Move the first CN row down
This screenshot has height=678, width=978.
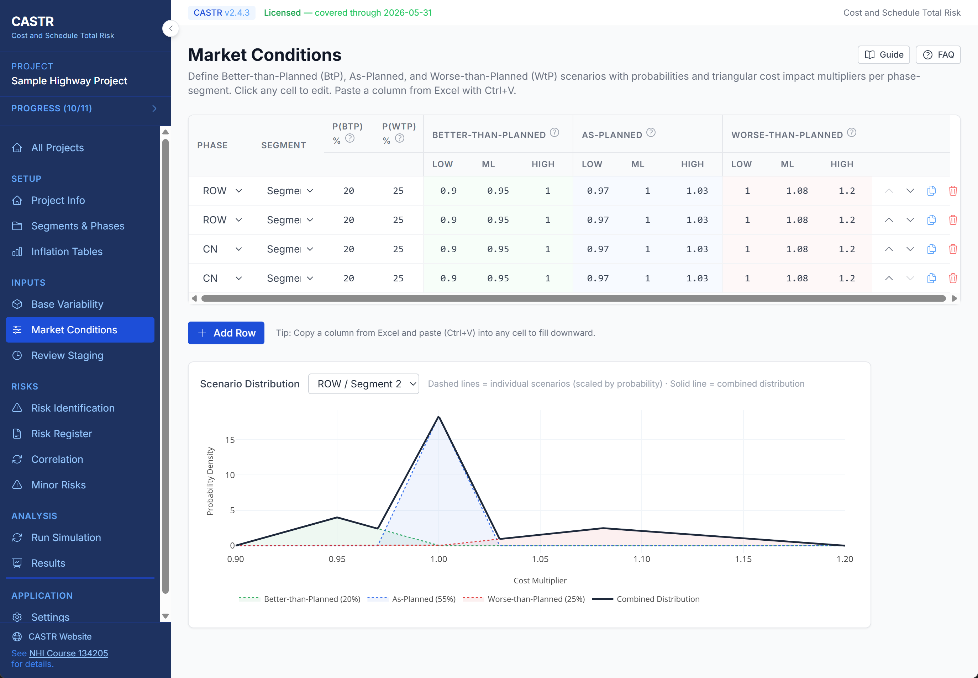pos(910,249)
